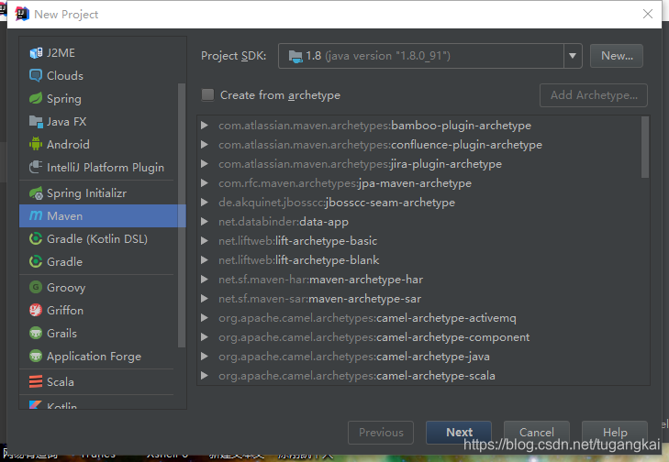Click the Help button
This screenshot has height=462, width=669.
pyautogui.click(x=615, y=433)
